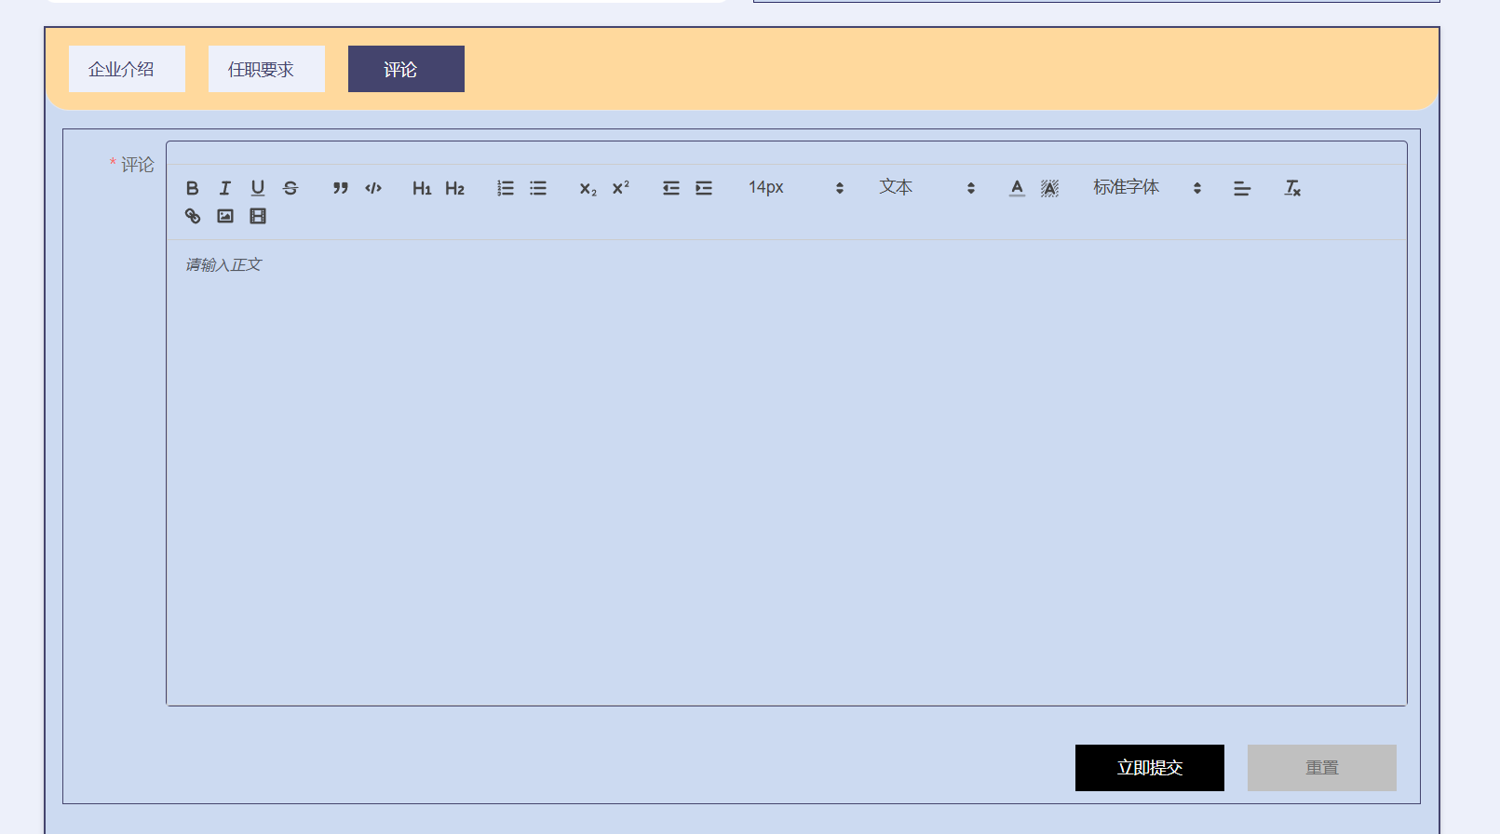This screenshot has width=1500, height=834.
Task: Create a bulleted list
Action: pyautogui.click(x=538, y=188)
